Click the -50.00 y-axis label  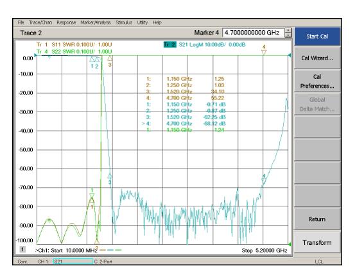pyautogui.click(x=26, y=150)
